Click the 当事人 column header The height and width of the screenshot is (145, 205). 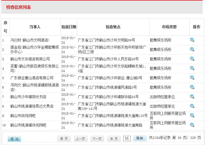tap(35, 27)
